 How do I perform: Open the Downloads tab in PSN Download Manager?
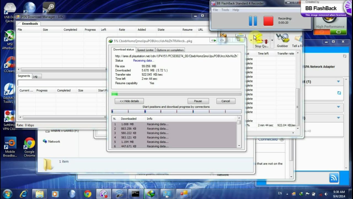(30, 24)
